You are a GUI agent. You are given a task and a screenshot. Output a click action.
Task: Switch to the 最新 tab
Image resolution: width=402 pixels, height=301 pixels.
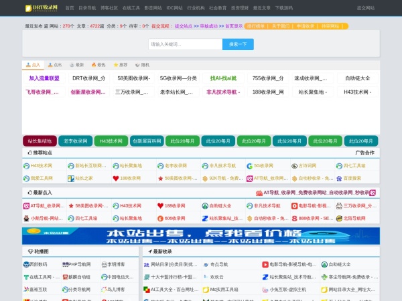point(77,65)
